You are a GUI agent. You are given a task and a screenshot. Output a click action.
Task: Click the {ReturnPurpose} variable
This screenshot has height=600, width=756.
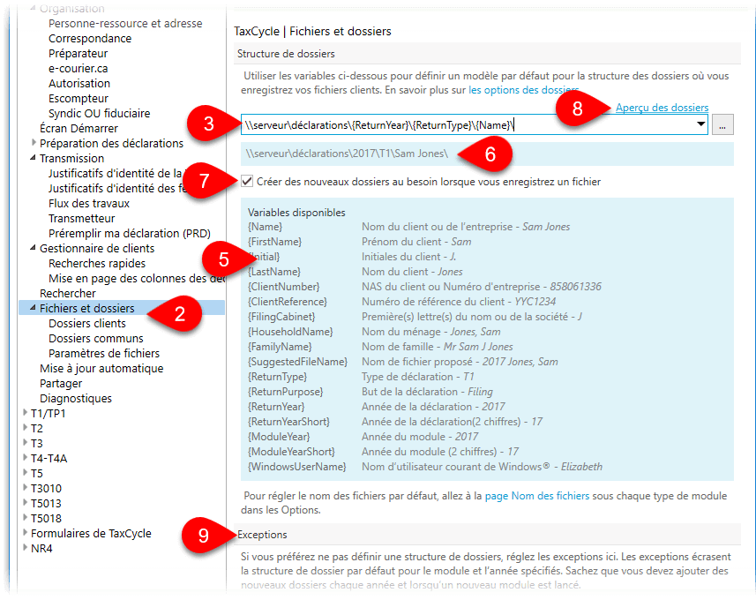pyautogui.click(x=286, y=391)
